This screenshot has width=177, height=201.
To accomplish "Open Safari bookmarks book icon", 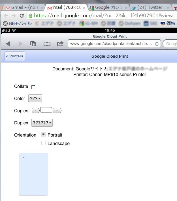I will click(x=47, y=44).
